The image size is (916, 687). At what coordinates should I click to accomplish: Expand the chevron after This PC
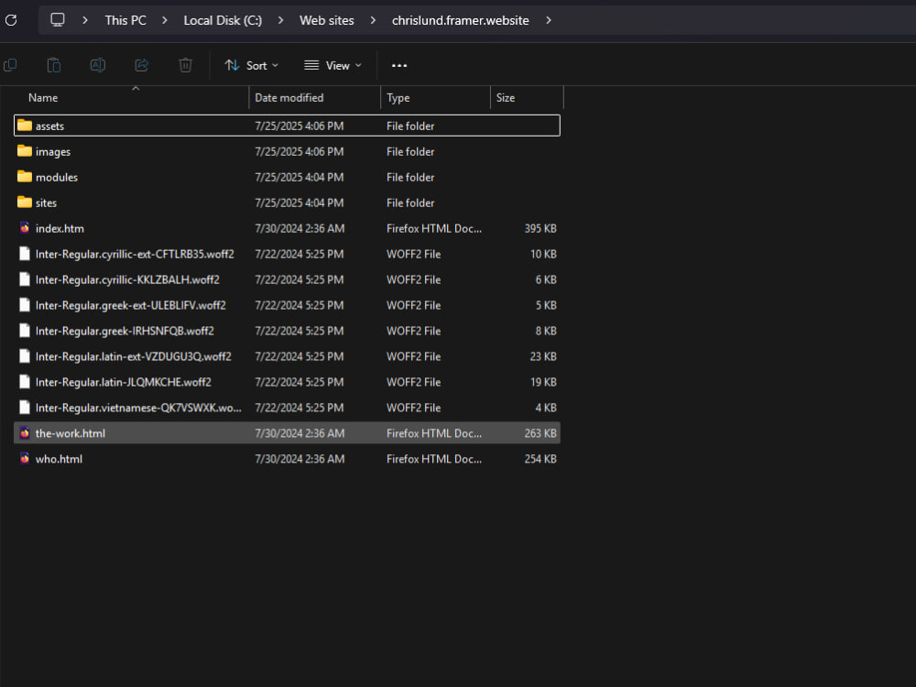(x=164, y=20)
